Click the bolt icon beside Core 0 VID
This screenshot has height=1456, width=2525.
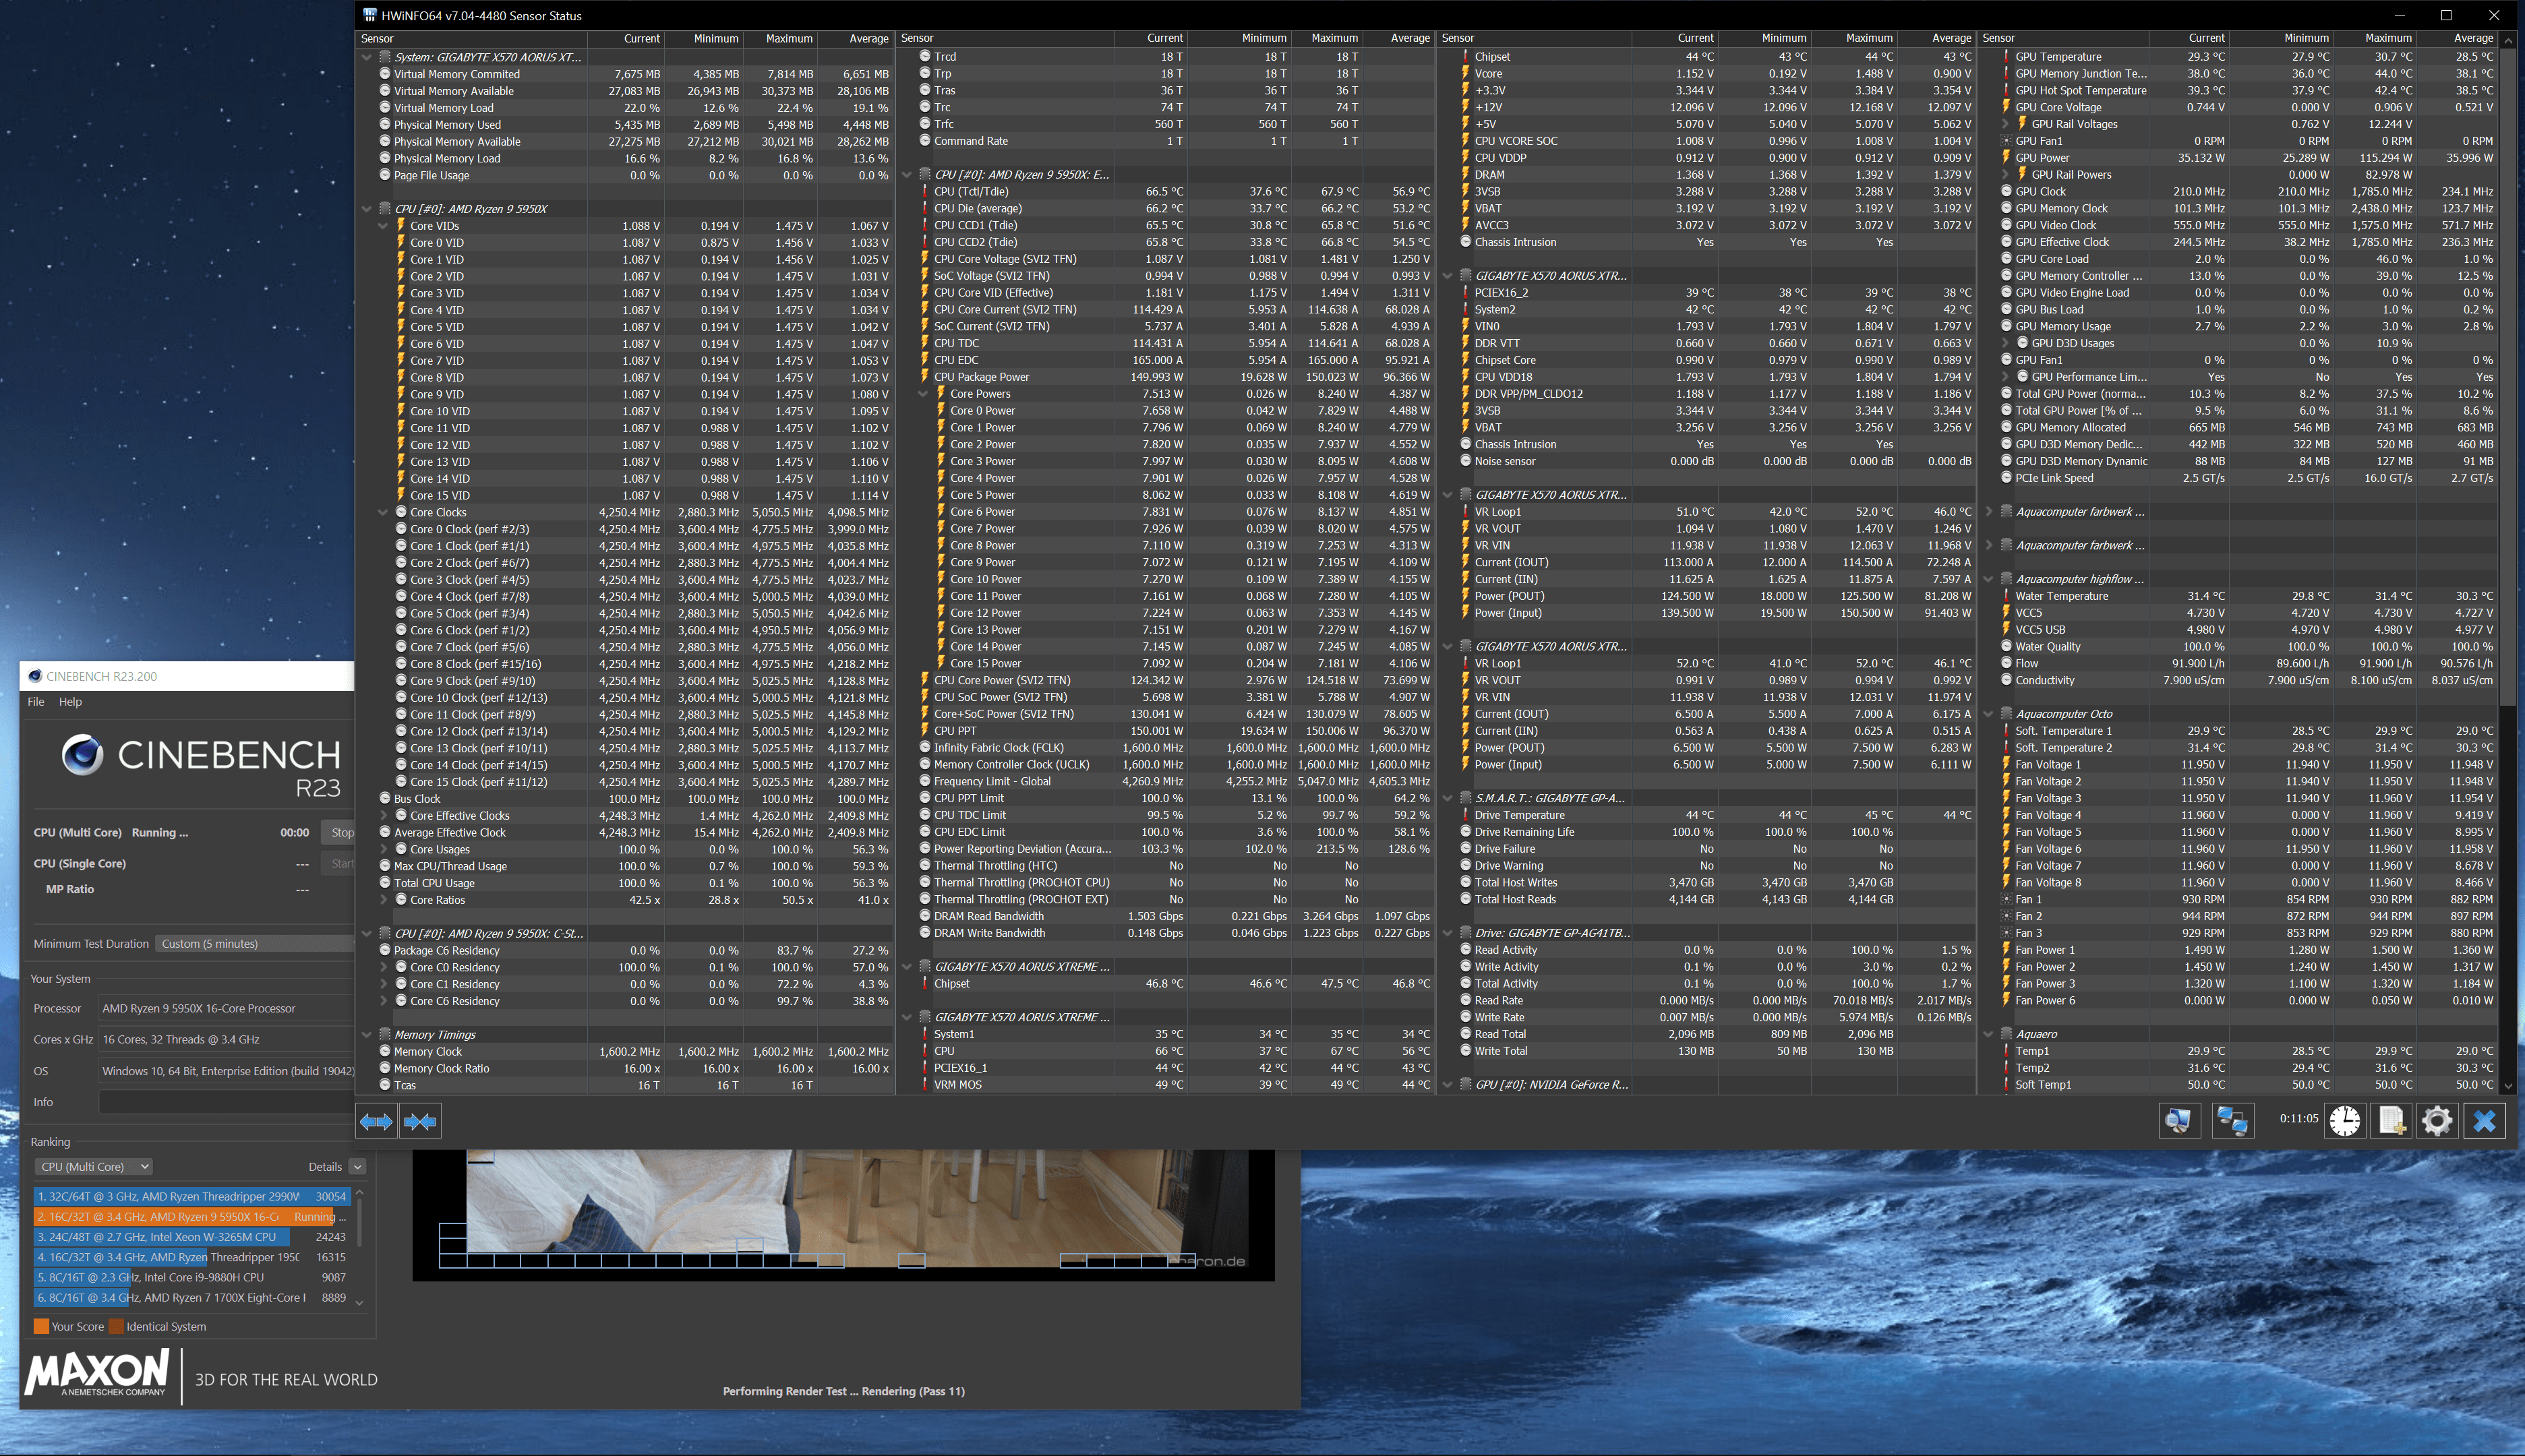click(401, 242)
